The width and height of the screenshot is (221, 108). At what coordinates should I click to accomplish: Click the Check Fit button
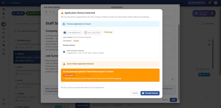point(204,75)
